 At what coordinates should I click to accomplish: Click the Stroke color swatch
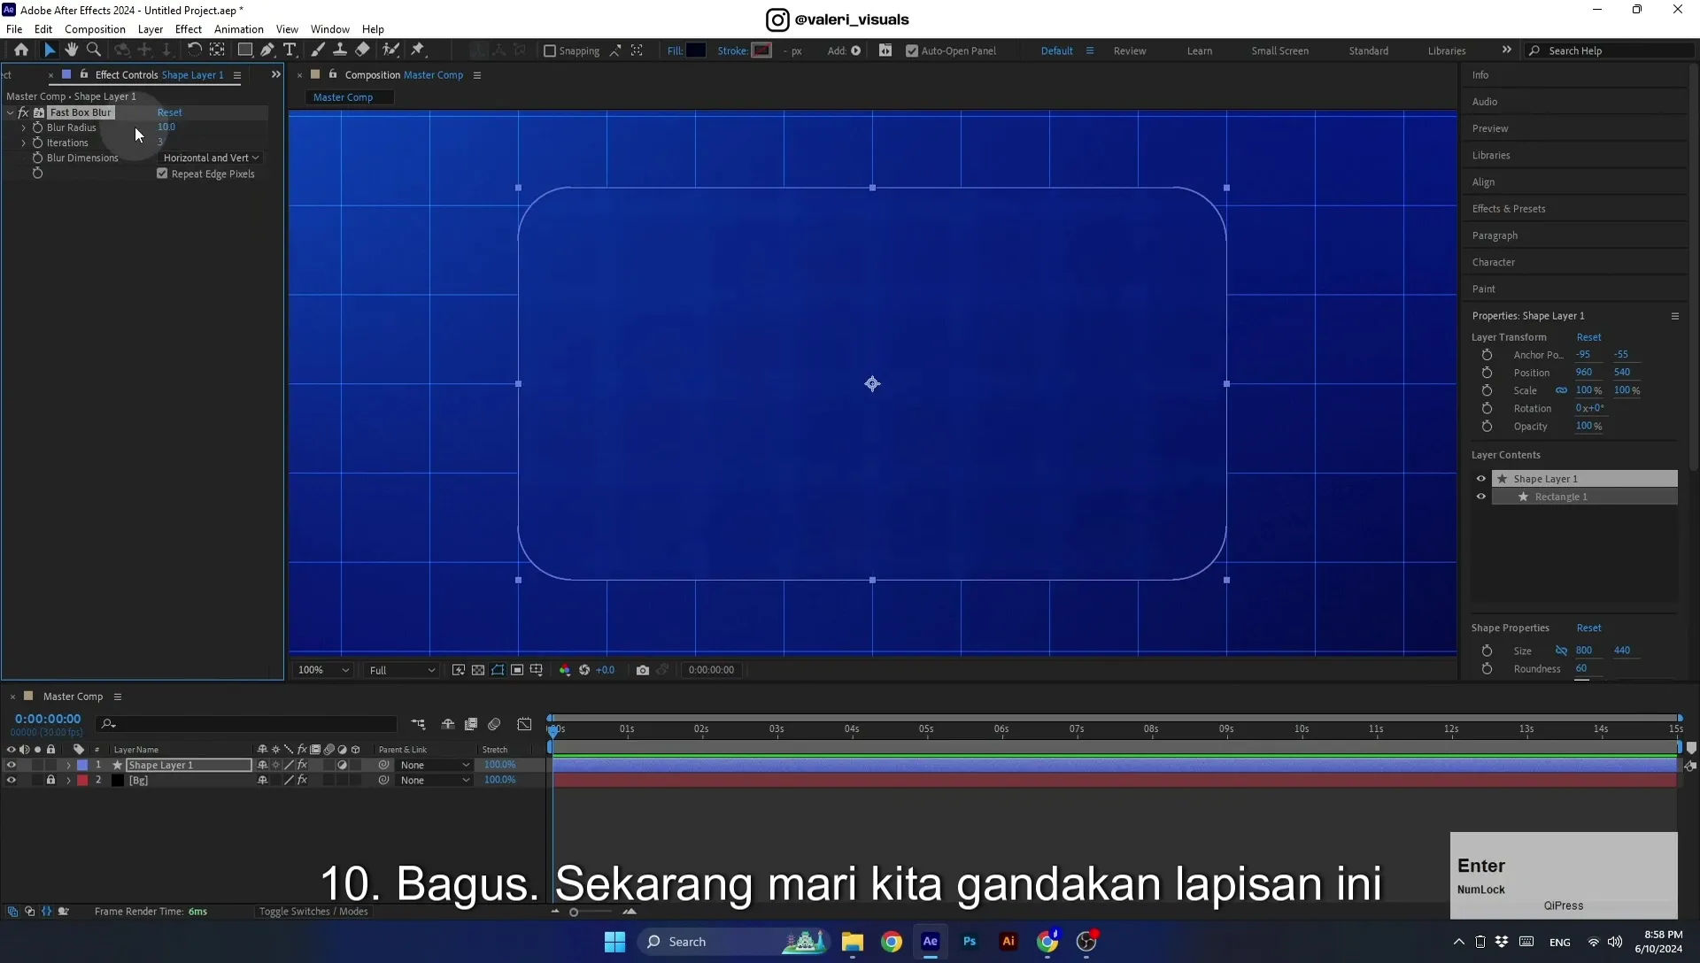pyautogui.click(x=761, y=50)
